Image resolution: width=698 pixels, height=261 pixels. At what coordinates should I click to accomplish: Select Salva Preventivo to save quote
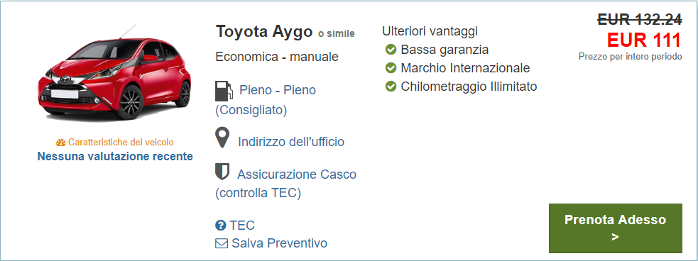tap(279, 243)
